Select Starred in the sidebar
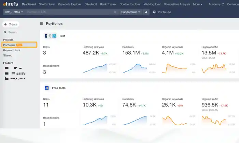Screen dimensions: 239x143 pos(8,55)
